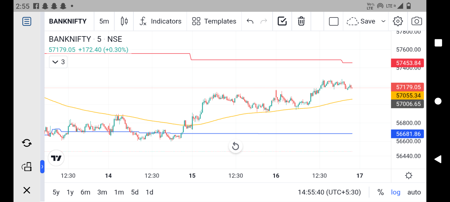Image resolution: width=450 pixels, height=202 pixels.
Task: Save the chart layout
Action: [x=361, y=21]
